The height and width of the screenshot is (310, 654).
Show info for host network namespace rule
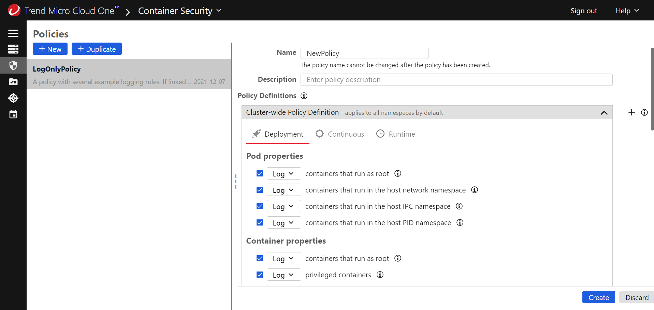[475, 190]
